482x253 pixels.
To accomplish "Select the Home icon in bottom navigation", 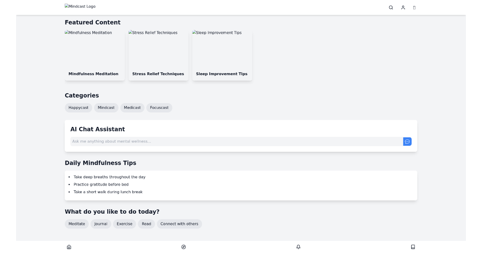I will coord(69,247).
